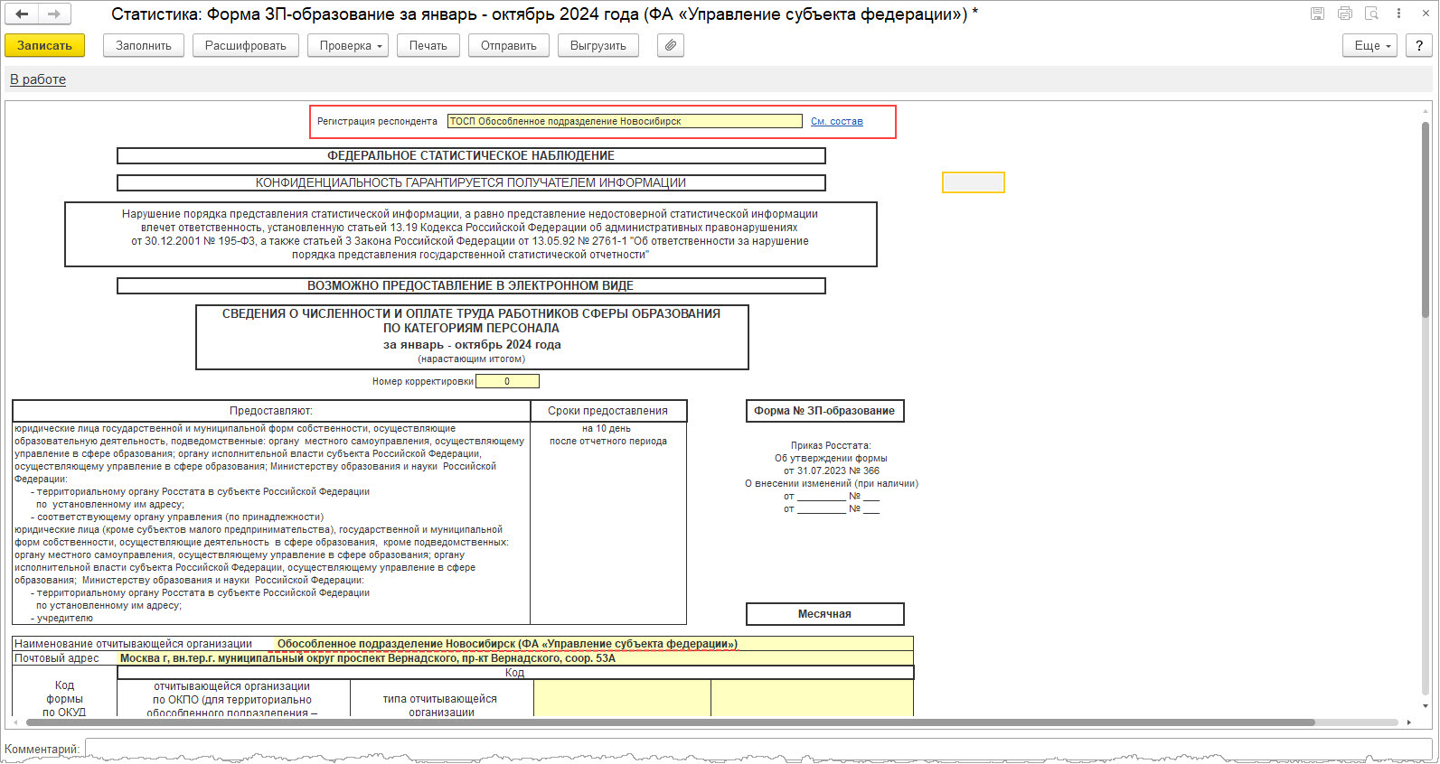The height and width of the screenshot is (764, 1440).
Task: Click the paperclip attachments icon
Action: [670, 45]
